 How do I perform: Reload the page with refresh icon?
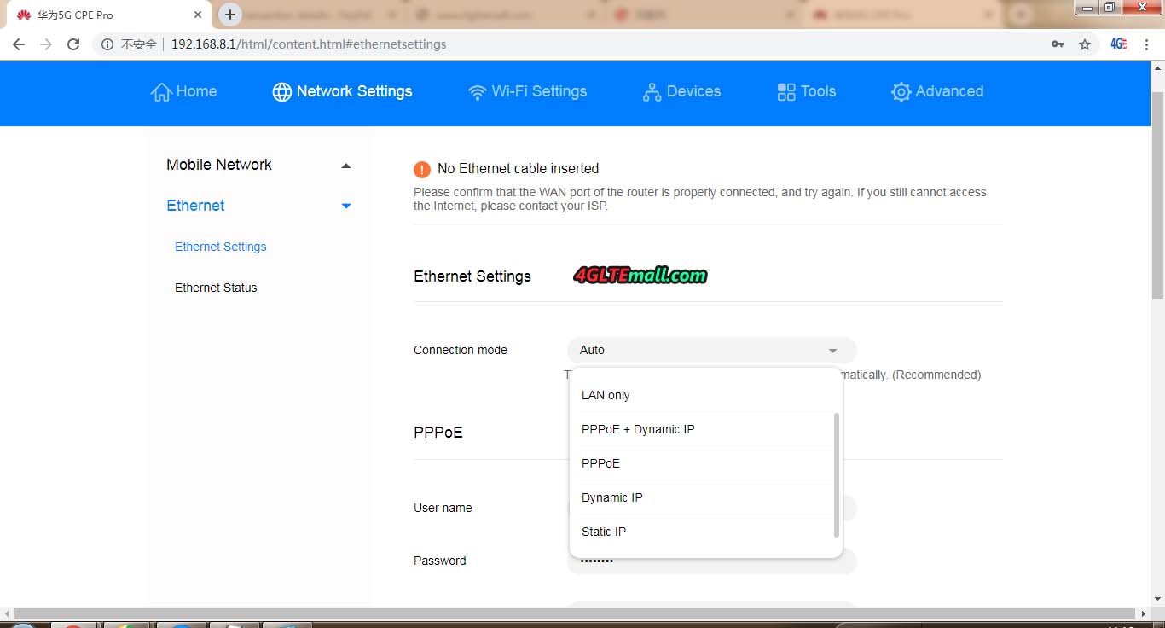coord(73,44)
